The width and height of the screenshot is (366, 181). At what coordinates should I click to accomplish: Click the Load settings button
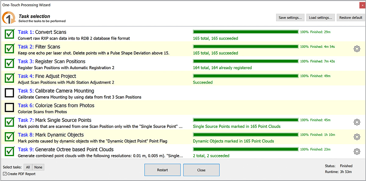click(320, 18)
